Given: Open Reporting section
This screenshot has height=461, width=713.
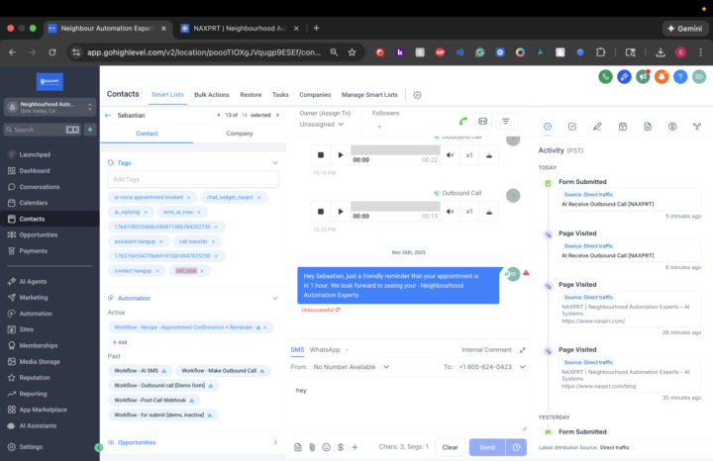Looking at the screenshot, I should point(33,394).
